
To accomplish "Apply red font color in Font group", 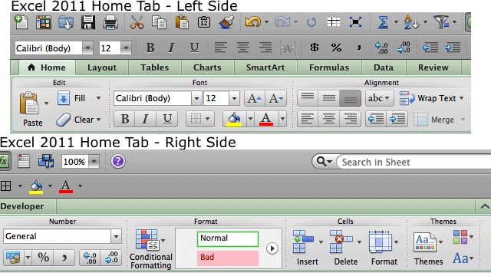I will click(x=266, y=120).
